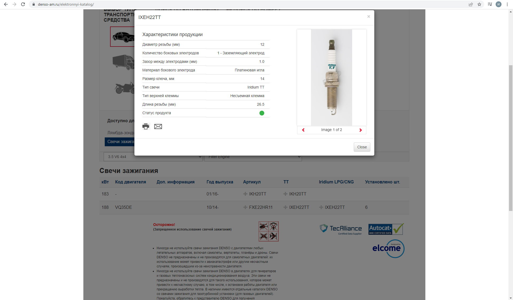
Task: Click the Image 1 of 2 caption
Action: click(332, 130)
